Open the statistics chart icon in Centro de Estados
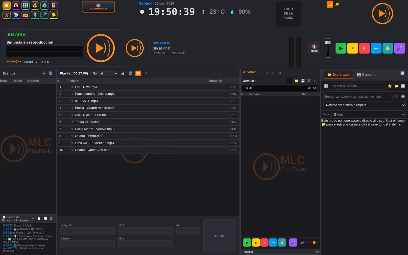 [x=45, y=219]
